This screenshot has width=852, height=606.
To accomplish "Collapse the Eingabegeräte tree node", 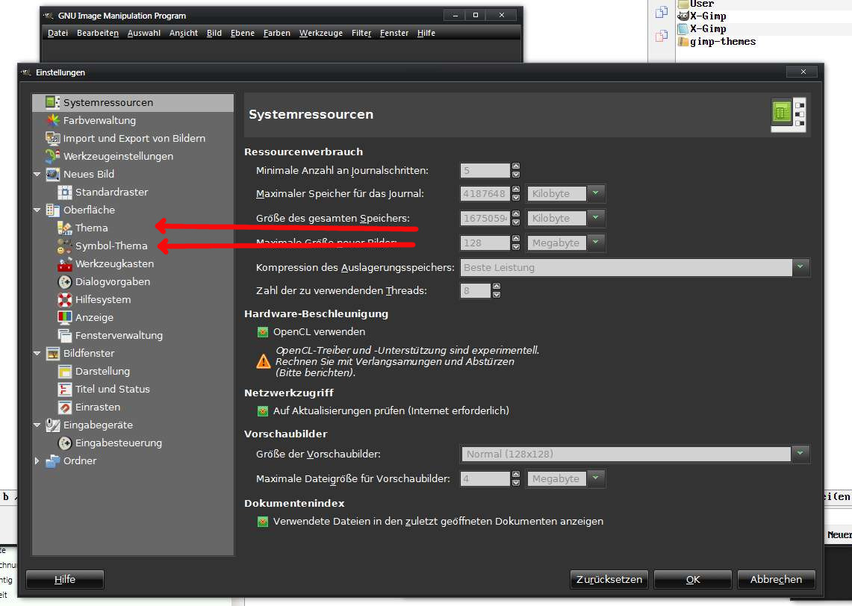I will tap(37, 425).
